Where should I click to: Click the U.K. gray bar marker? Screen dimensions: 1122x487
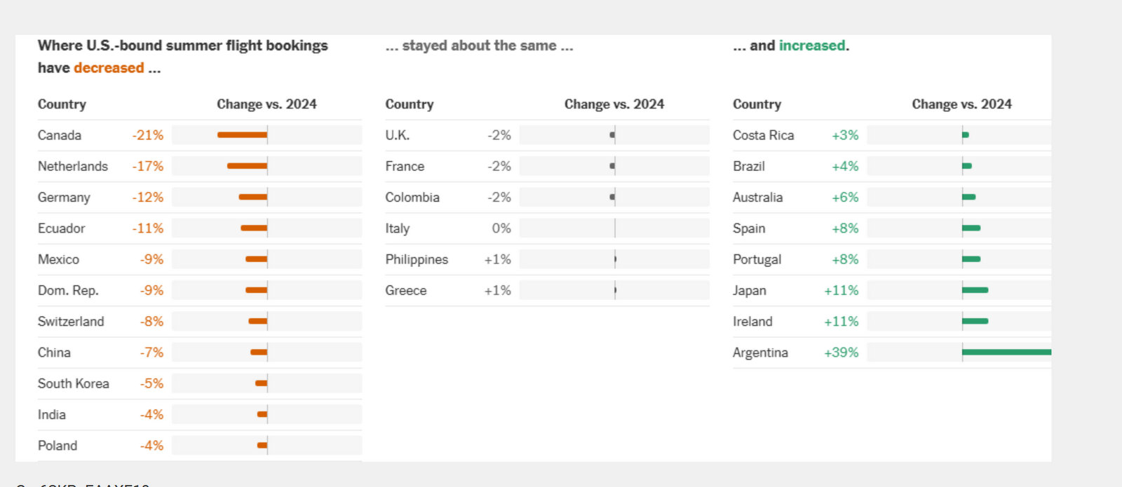click(613, 135)
